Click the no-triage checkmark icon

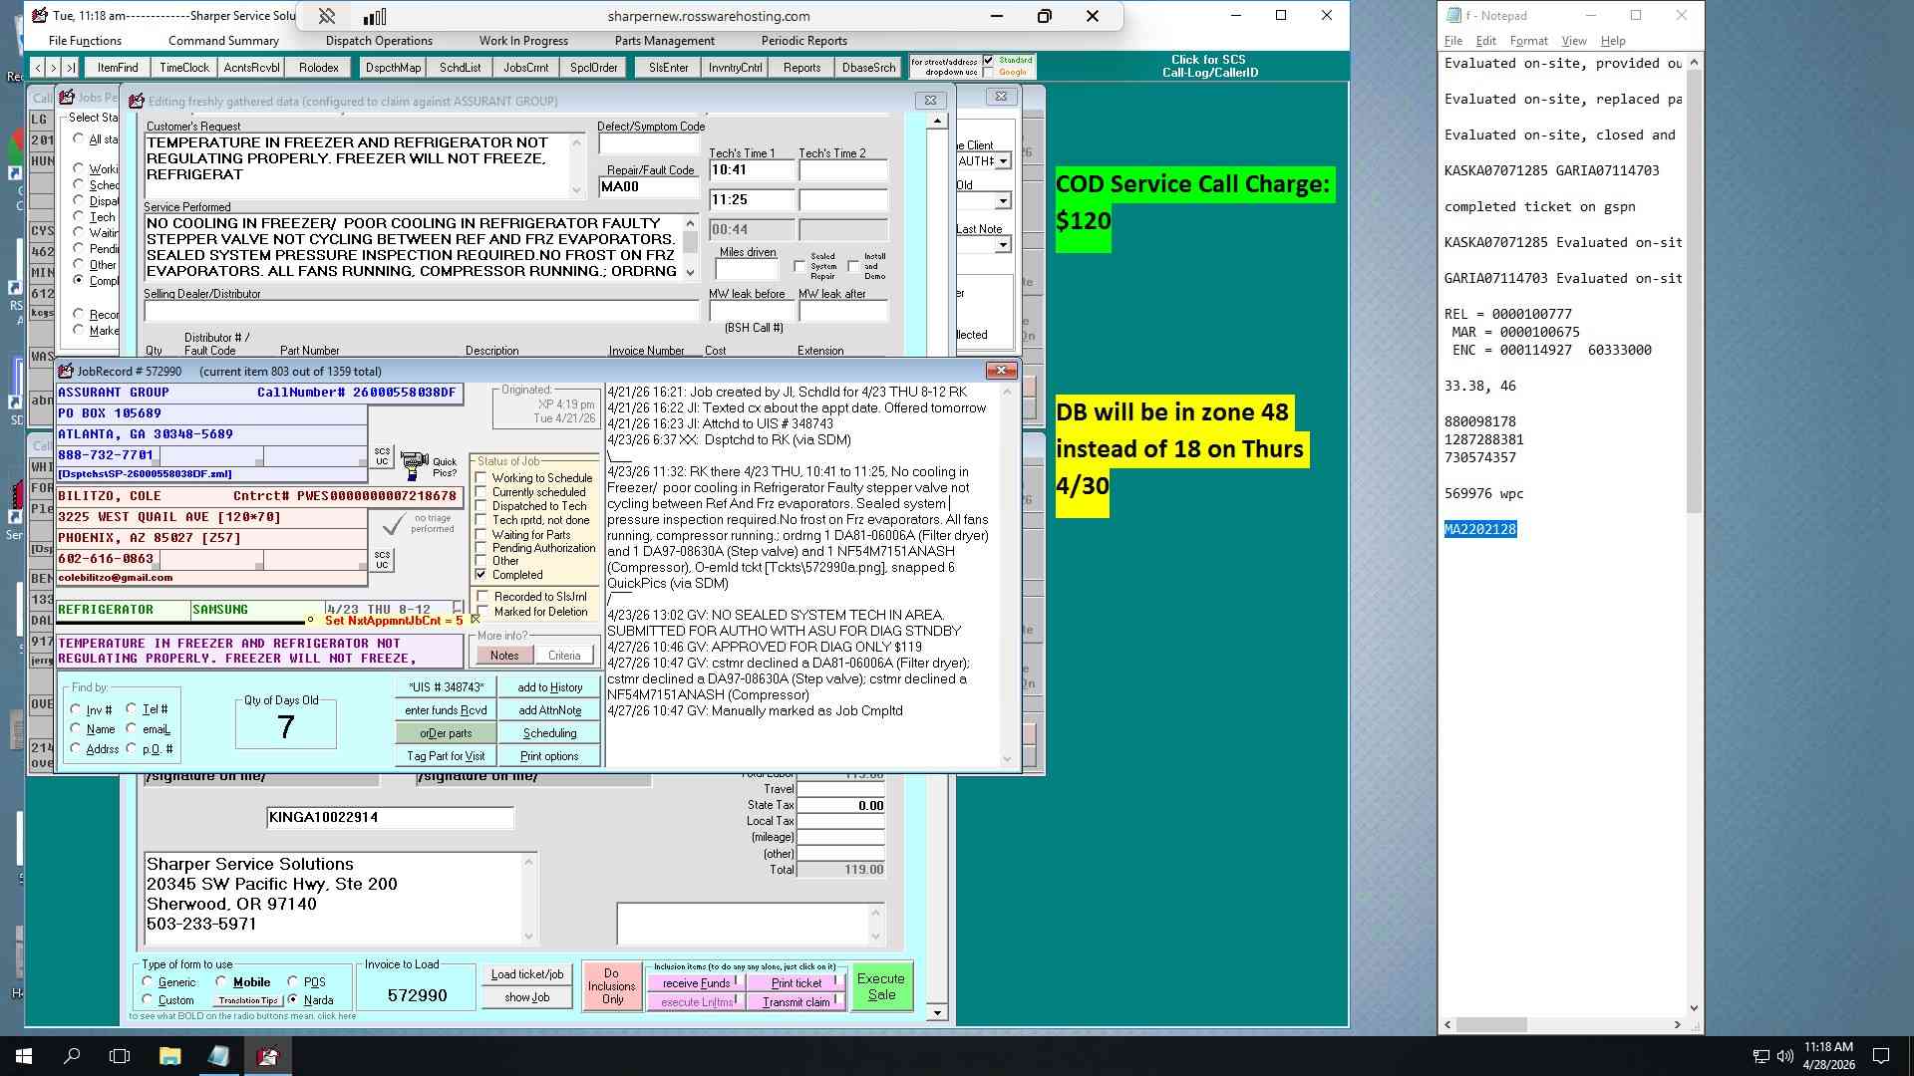395,523
